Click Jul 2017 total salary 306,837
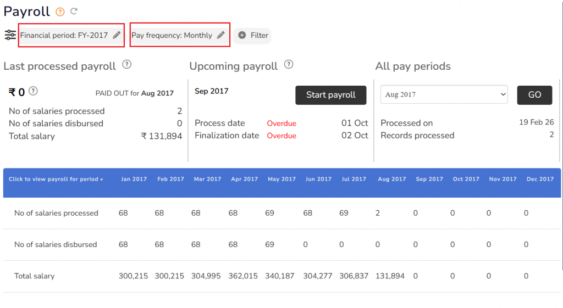This screenshot has height=308, width=563. click(x=354, y=276)
